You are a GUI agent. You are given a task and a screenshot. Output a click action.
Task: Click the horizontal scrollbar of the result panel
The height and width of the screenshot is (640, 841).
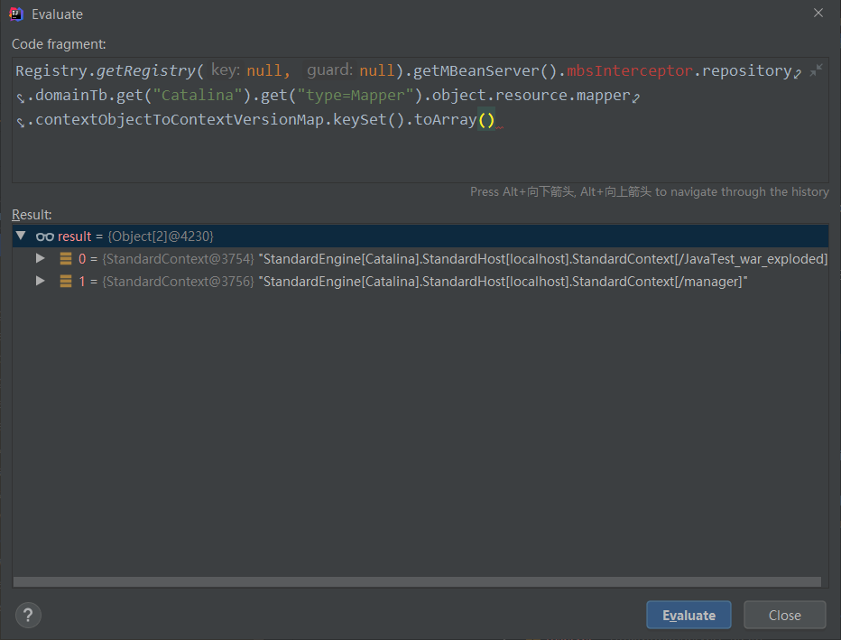(x=417, y=582)
